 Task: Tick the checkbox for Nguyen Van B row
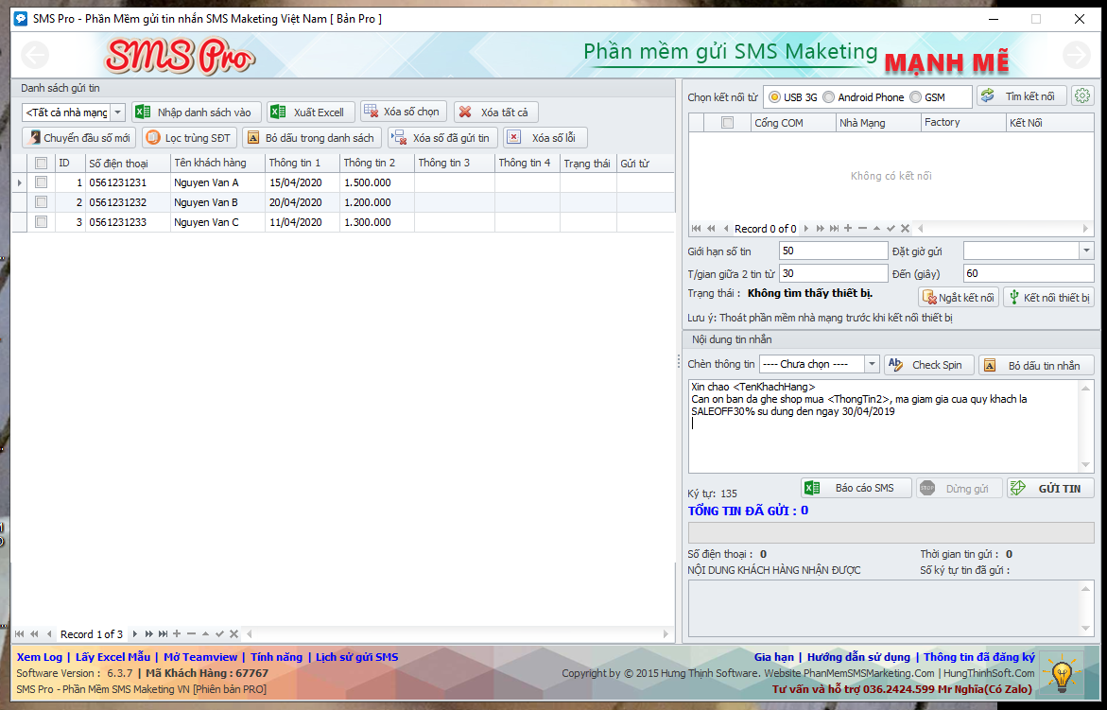pos(42,202)
